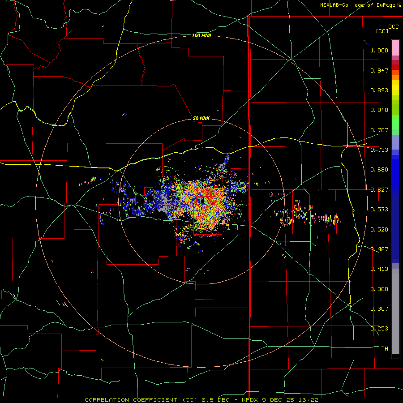Select the 0.840 legend value
The width and height of the screenshot is (403, 403).
point(379,110)
